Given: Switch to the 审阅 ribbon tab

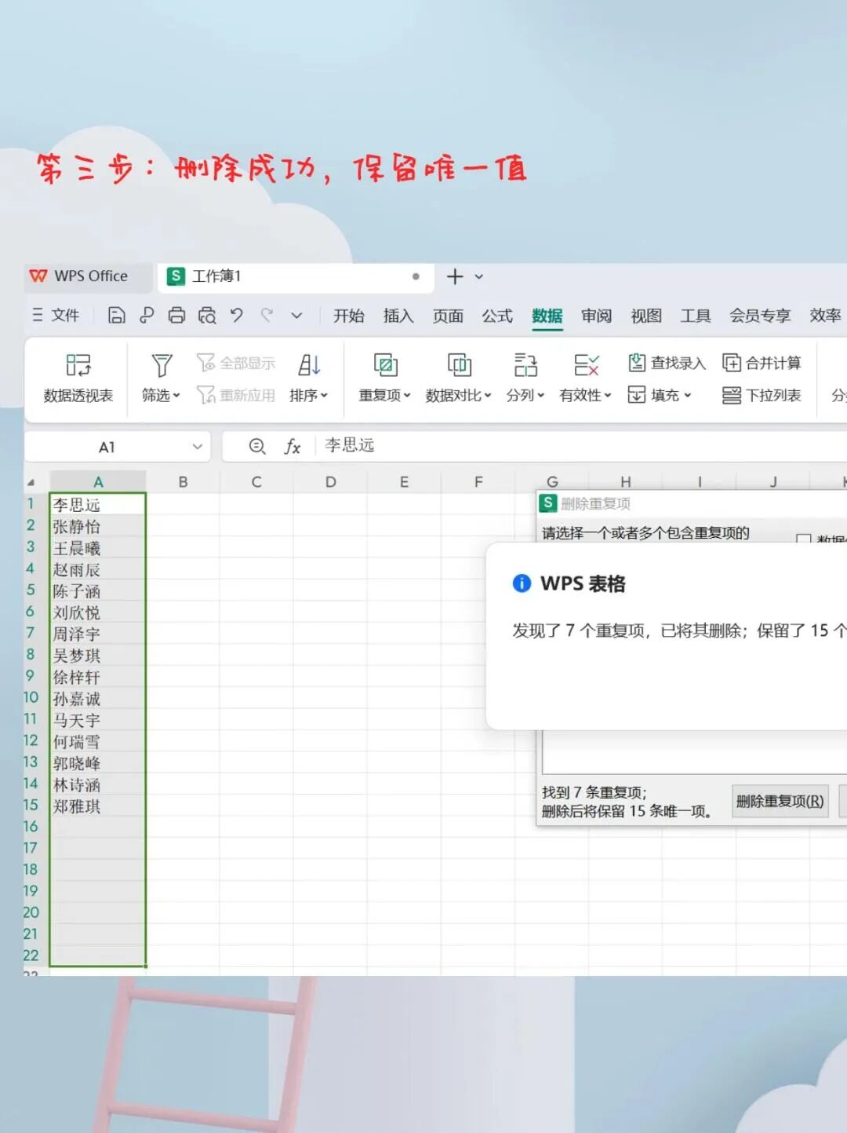Looking at the screenshot, I should click(x=597, y=316).
